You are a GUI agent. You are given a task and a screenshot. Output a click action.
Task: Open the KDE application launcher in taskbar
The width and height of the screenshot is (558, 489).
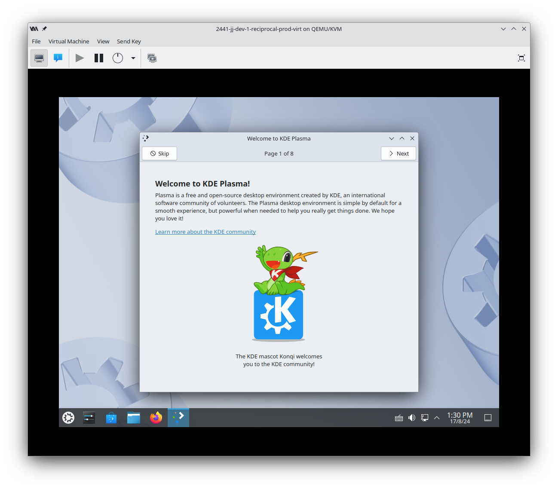[68, 418]
